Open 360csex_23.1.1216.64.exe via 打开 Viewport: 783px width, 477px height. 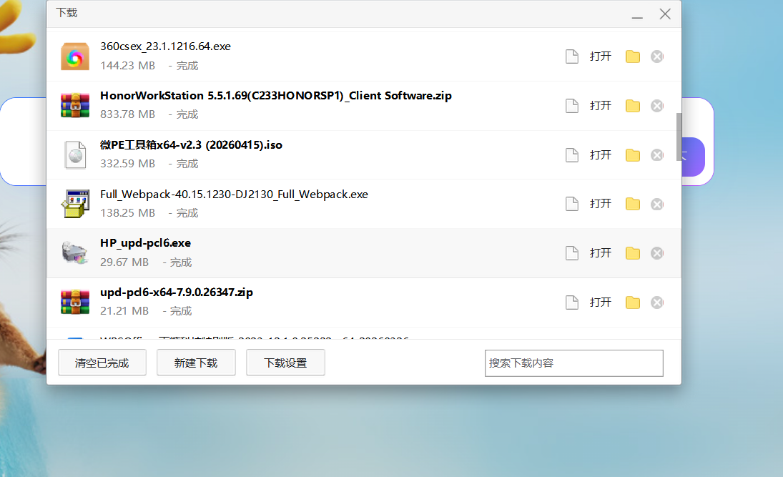pos(600,56)
